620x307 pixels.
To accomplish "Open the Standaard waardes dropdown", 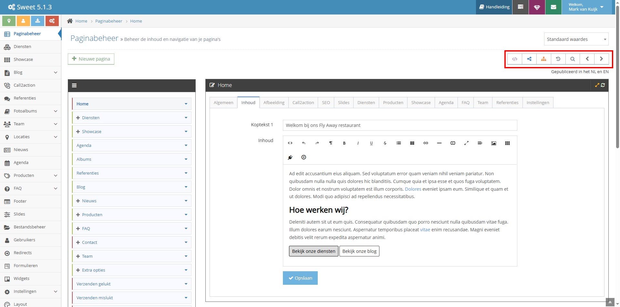I will tap(576, 39).
